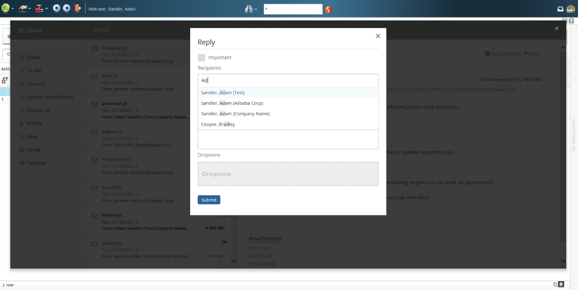This screenshot has width=578, height=290.
Task: Click the logout door icon
Action: coord(78,8)
